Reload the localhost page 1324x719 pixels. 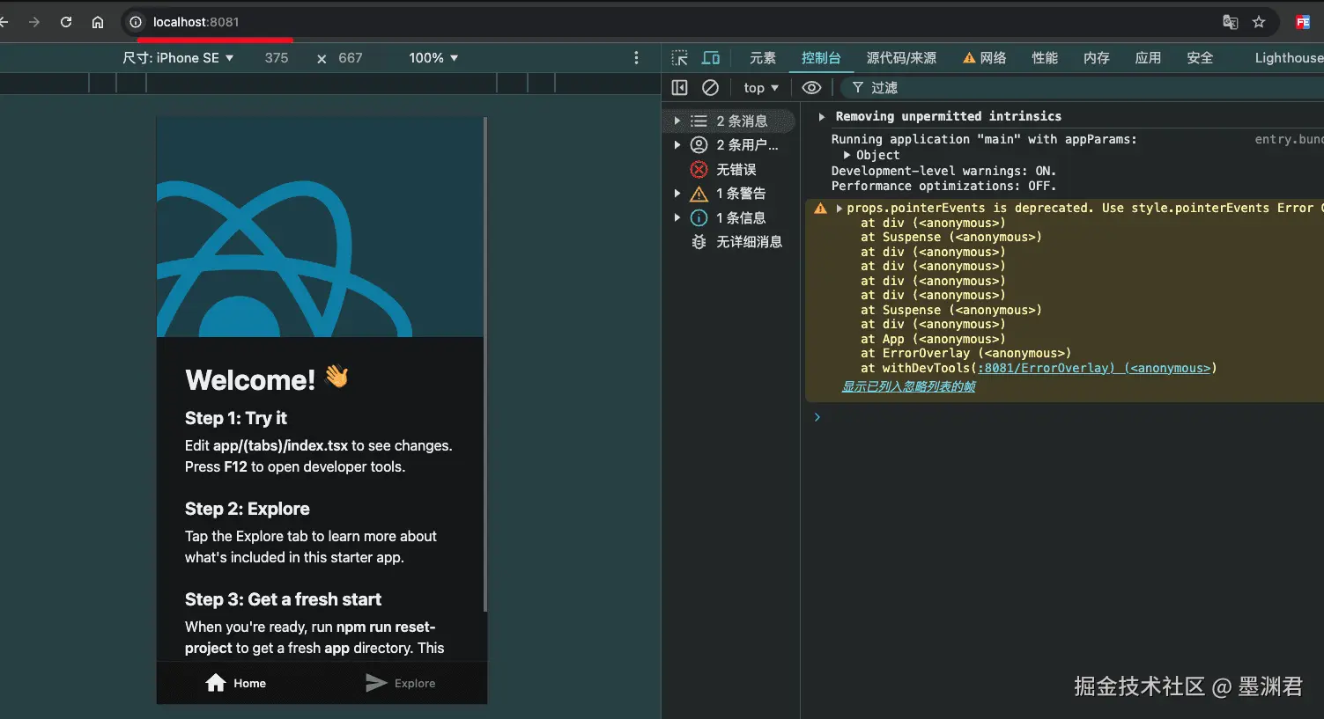pos(66,22)
